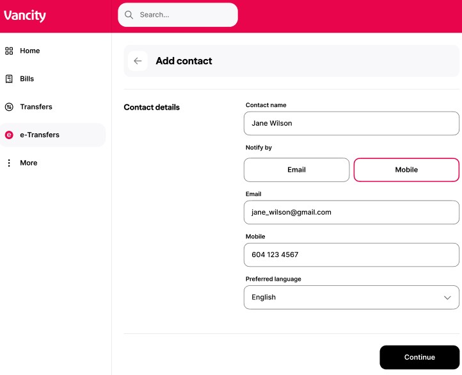The width and height of the screenshot is (462, 375).
Task: Go back using the arrow button
Action: point(138,61)
